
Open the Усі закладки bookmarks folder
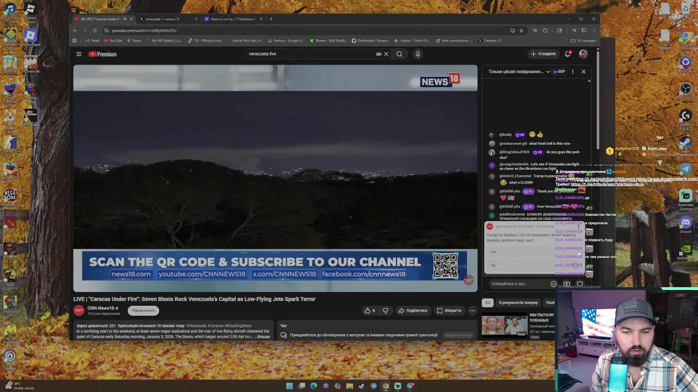coord(583,40)
